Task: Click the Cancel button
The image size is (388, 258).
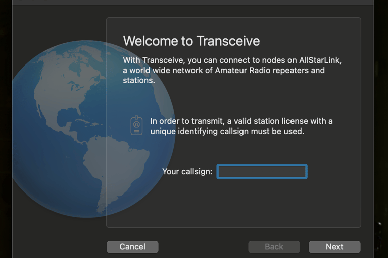Action: point(132,247)
